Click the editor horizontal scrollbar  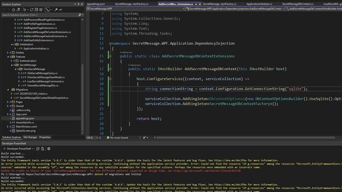(x=246, y=138)
